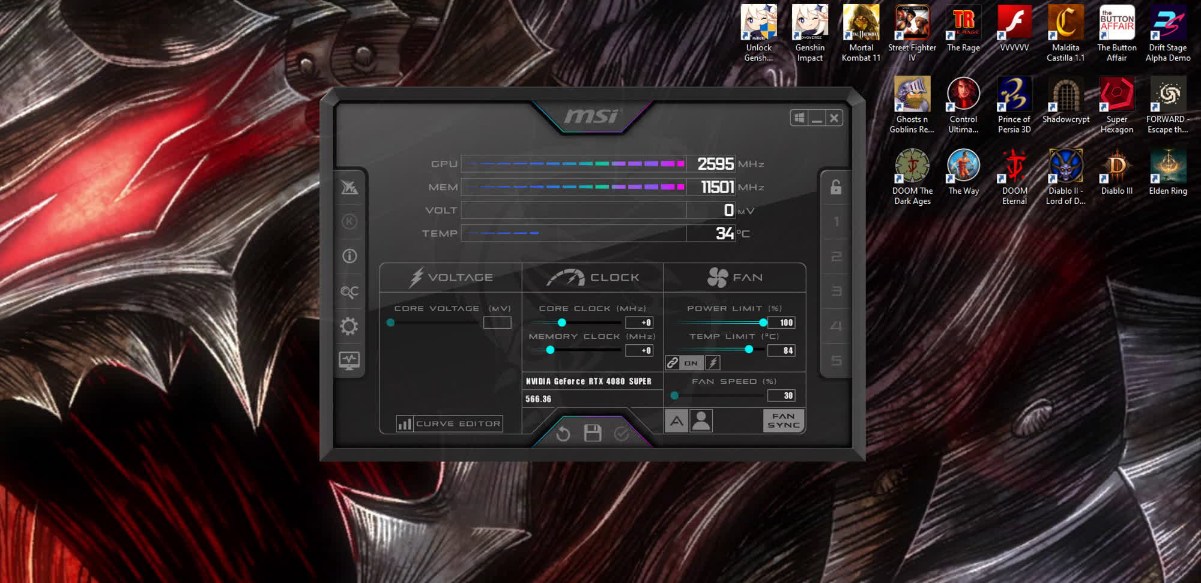Select Shadowcrypt desktop icon
Image resolution: width=1201 pixels, height=583 pixels.
[x=1066, y=100]
